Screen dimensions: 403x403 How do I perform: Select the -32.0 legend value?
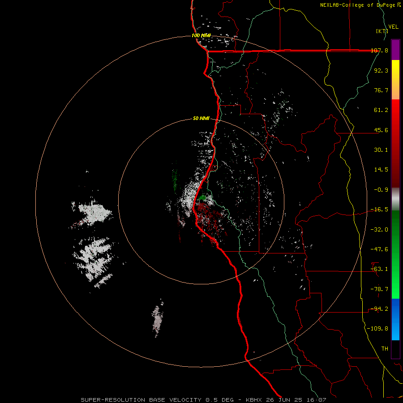(x=379, y=230)
